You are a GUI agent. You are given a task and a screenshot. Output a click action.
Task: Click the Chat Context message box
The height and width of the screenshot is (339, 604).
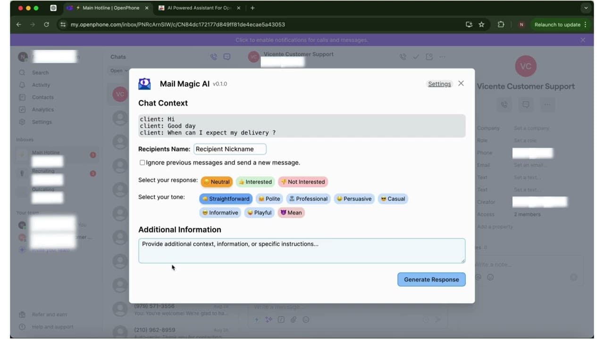click(302, 126)
